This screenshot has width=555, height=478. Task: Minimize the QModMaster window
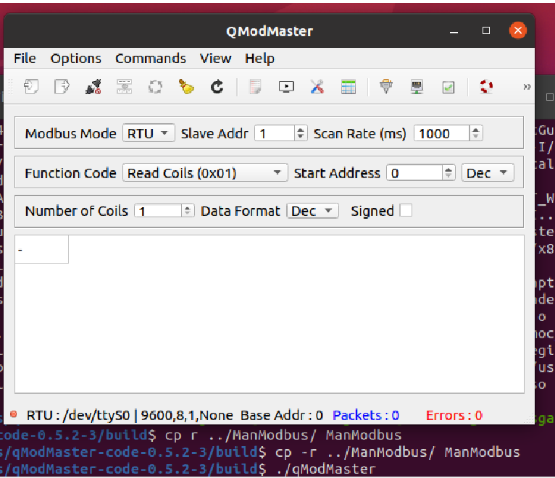click(x=454, y=31)
